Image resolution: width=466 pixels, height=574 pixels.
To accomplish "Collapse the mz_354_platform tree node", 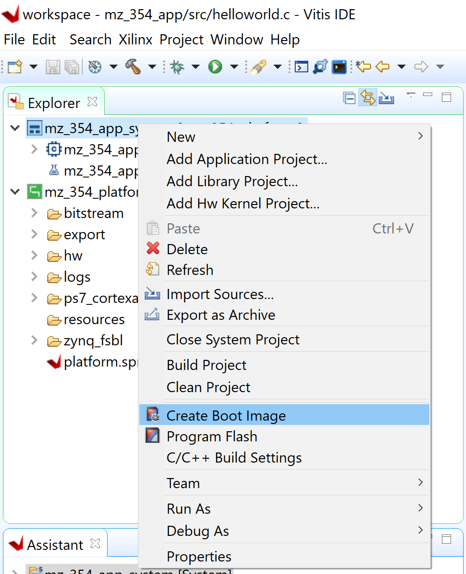I will [x=14, y=192].
